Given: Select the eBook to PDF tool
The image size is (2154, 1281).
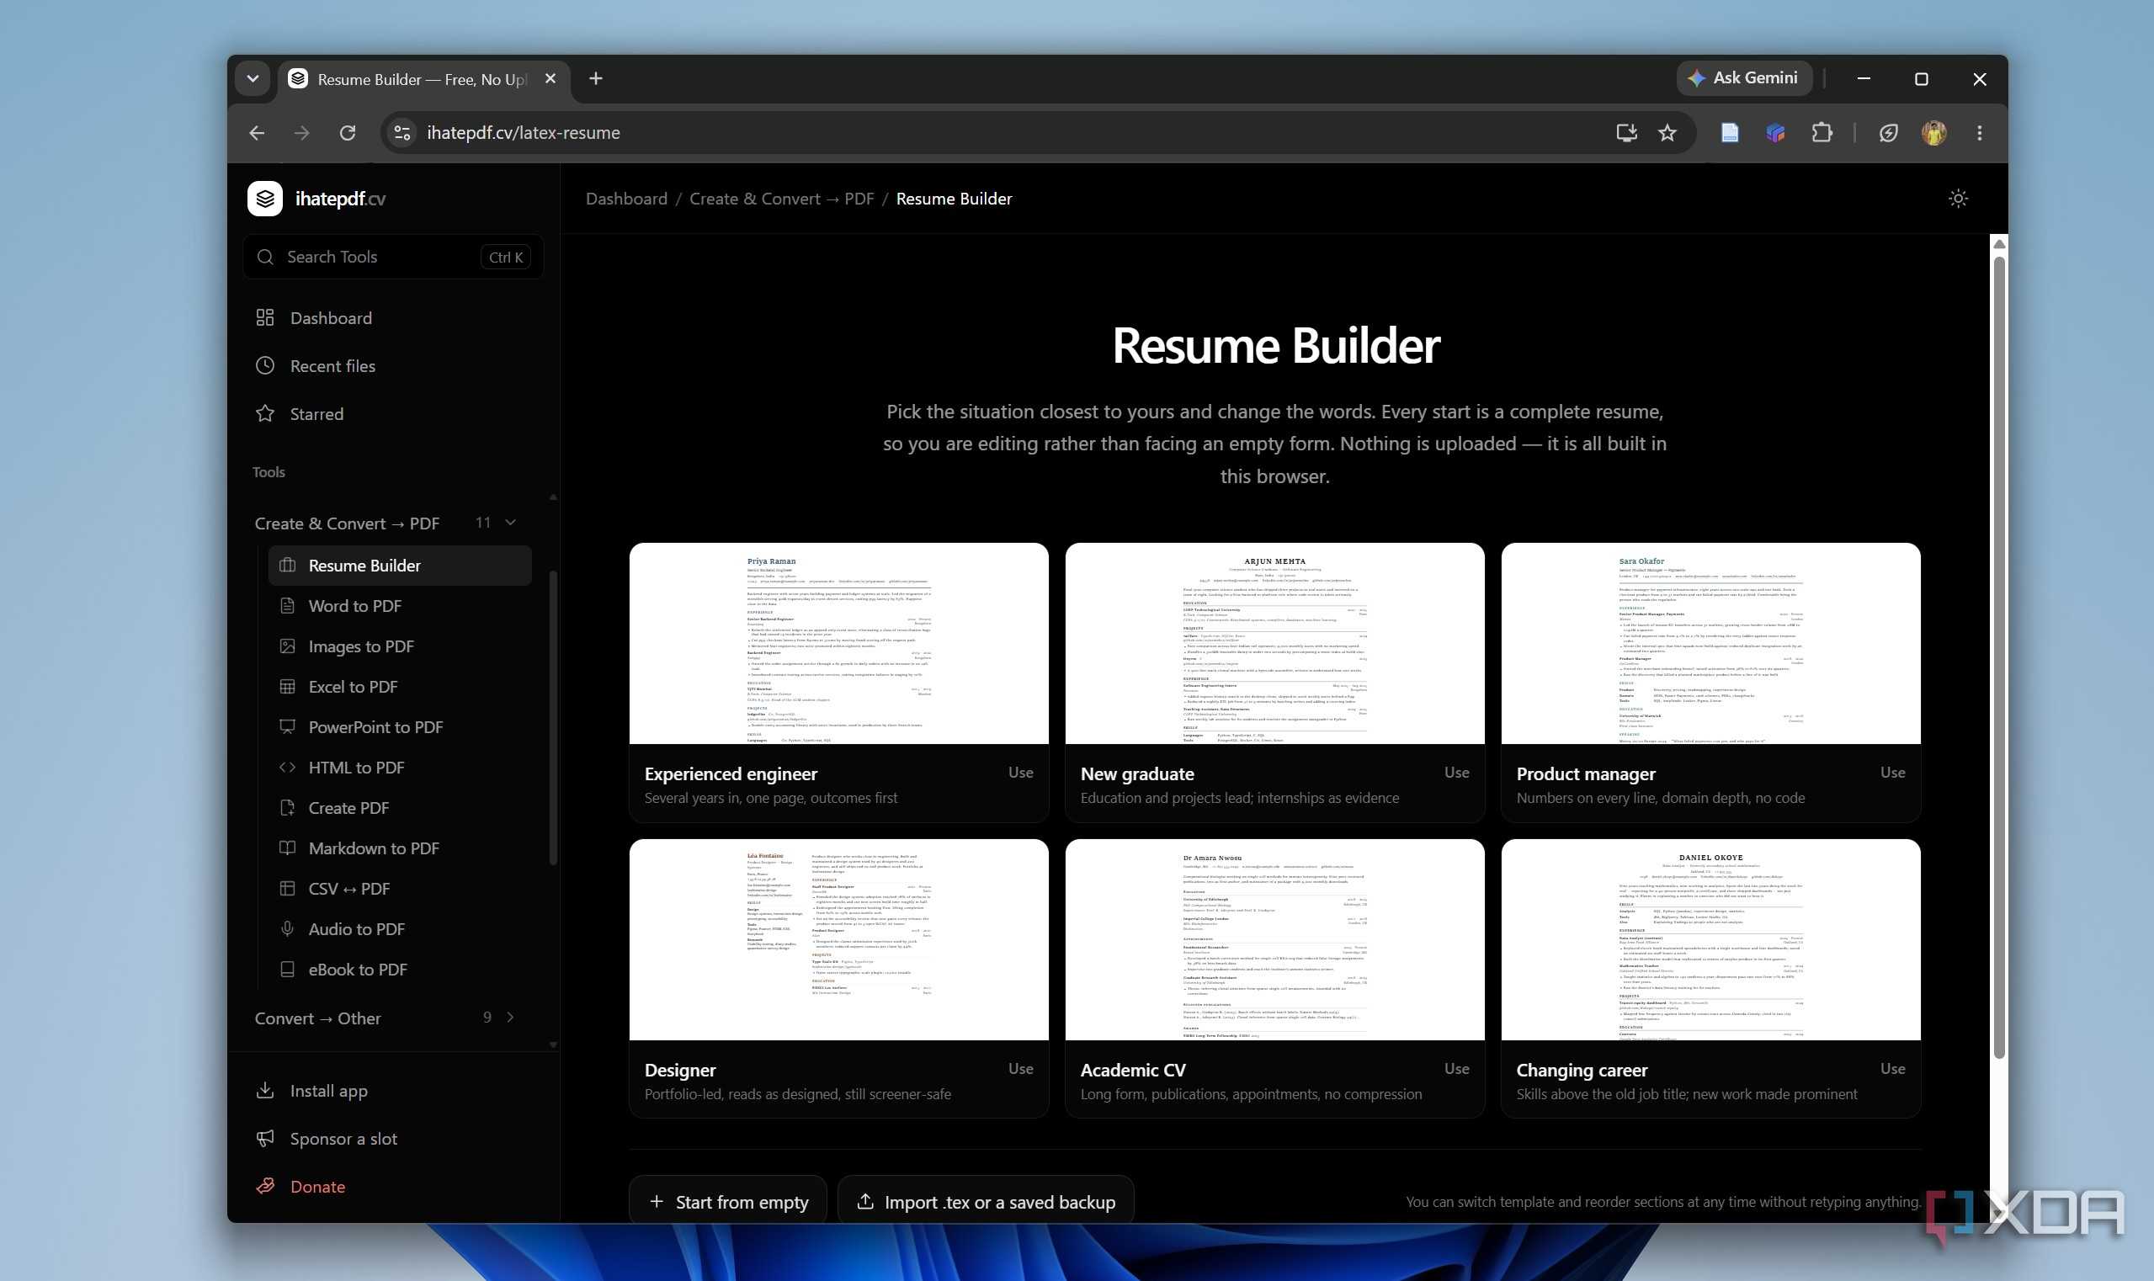Looking at the screenshot, I should pyautogui.click(x=400, y=970).
